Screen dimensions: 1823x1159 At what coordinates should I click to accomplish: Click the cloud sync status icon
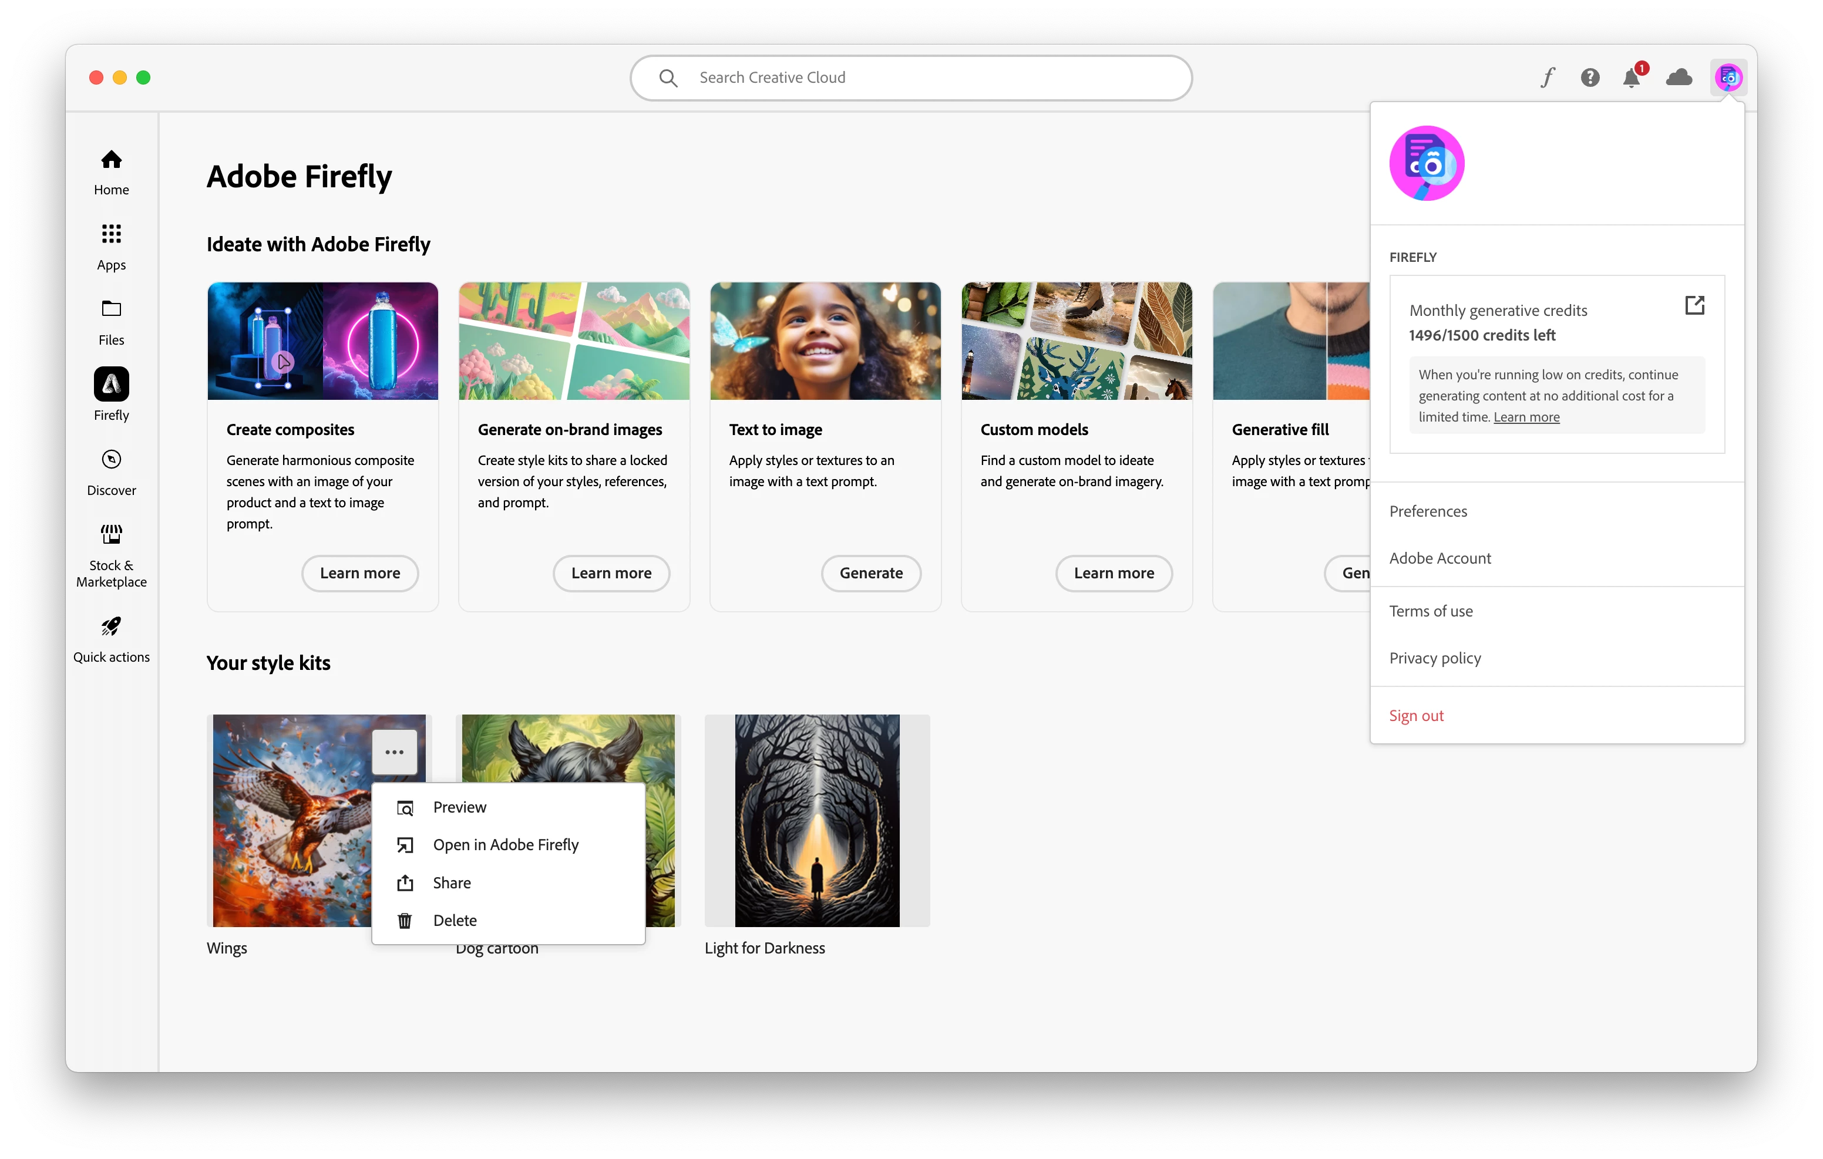[1679, 78]
